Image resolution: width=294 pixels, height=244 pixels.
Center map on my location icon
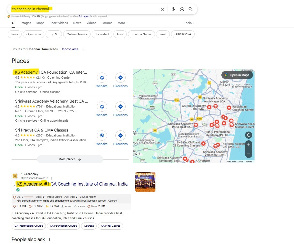[x=249, y=135]
